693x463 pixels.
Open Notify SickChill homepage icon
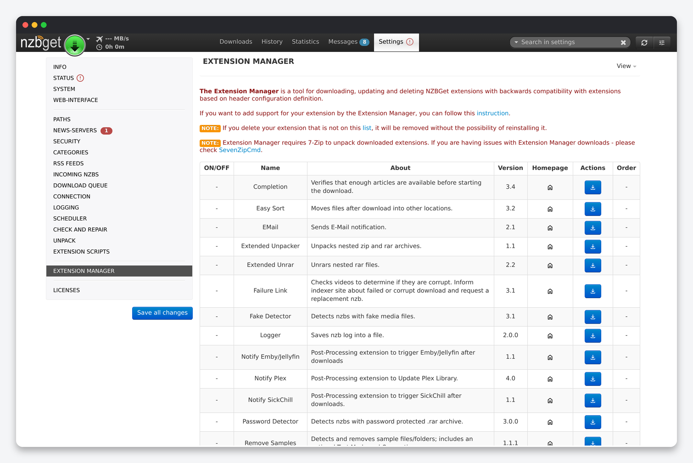[550, 401]
